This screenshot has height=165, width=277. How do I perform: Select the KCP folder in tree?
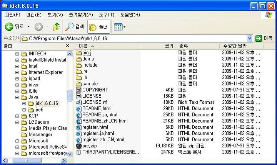(x=29, y=116)
